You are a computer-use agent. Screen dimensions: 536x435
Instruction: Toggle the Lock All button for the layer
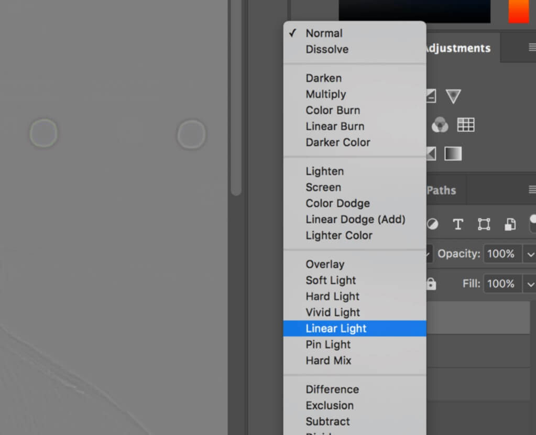(x=431, y=284)
